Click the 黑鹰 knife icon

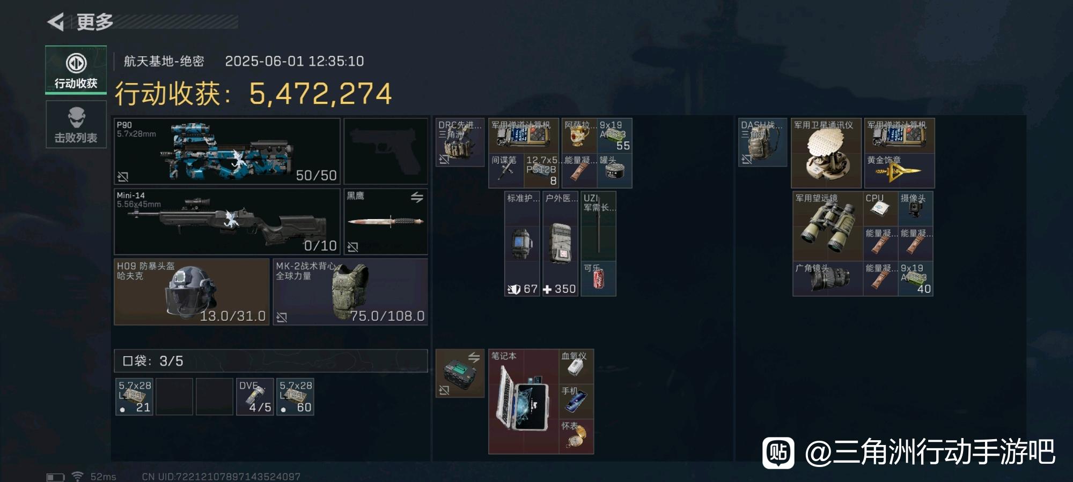(x=386, y=221)
